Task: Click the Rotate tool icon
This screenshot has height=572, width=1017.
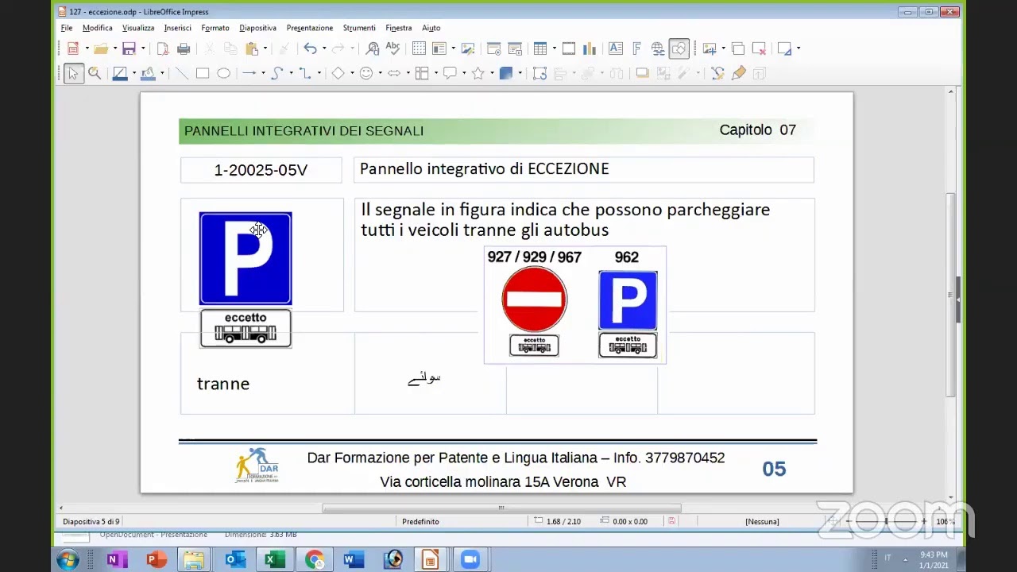Action: pos(539,73)
